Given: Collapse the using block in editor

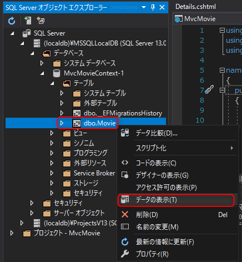Looking at the screenshot, I should [222, 30].
